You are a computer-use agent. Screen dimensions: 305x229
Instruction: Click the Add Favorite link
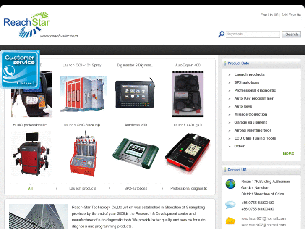(x=291, y=15)
